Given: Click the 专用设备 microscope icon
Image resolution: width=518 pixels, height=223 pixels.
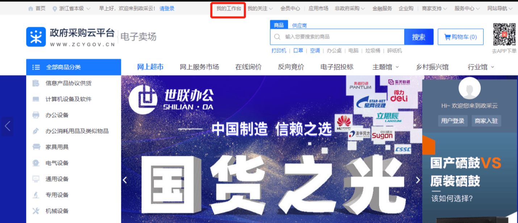Looking at the screenshot, I should (x=35, y=195).
